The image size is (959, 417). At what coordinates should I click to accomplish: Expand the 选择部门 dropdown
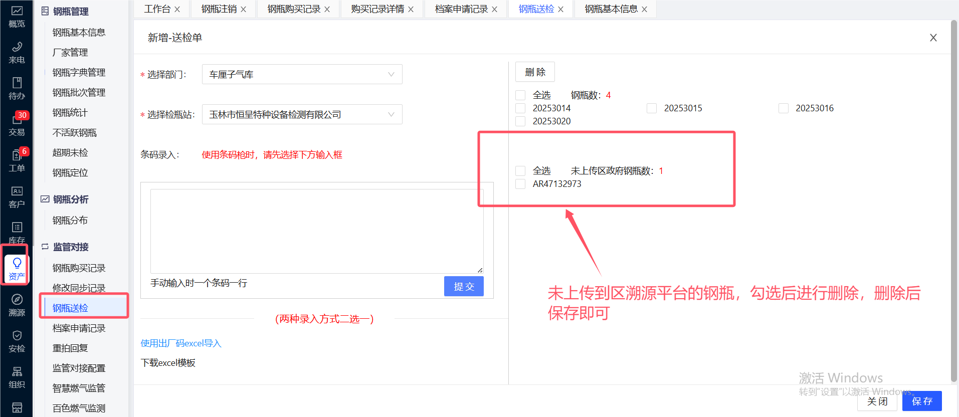(302, 74)
